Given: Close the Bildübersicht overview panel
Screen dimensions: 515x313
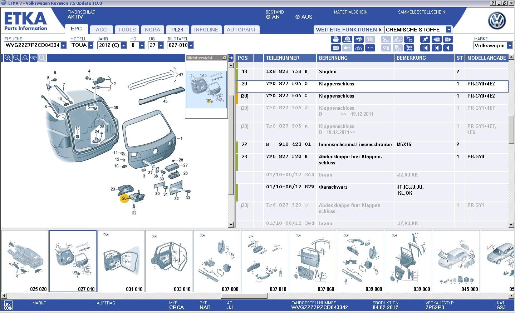Looking at the screenshot, I should 224,58.
